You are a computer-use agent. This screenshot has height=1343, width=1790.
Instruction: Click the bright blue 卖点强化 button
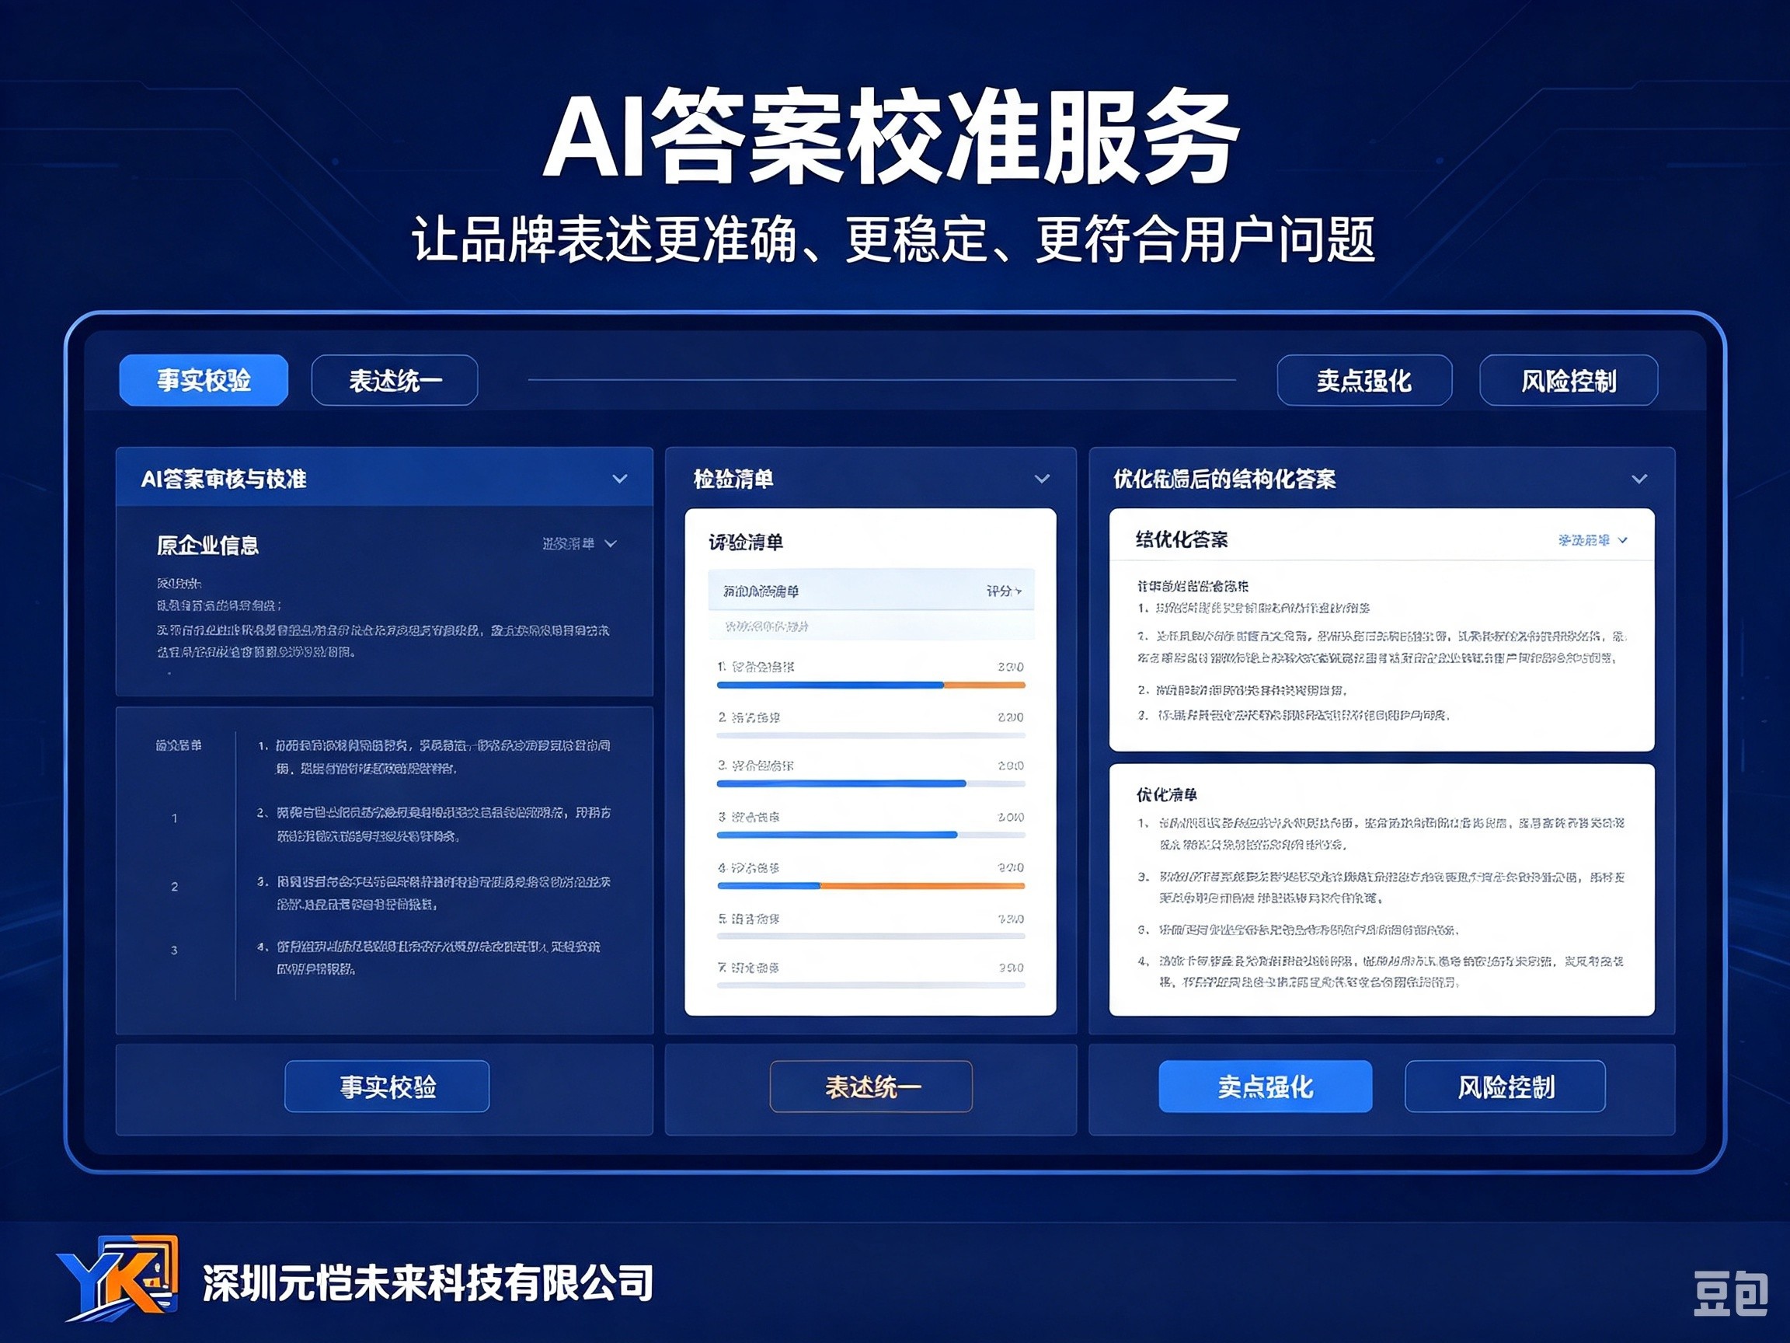point(1266,1087)
